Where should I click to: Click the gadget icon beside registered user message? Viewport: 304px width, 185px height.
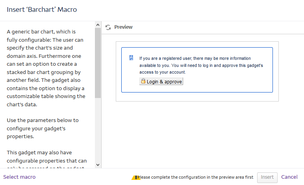[131, 58]
